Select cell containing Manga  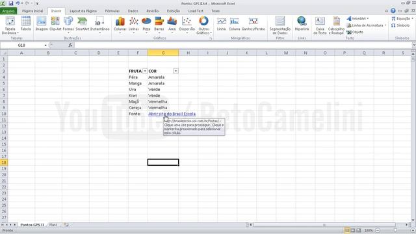(x=138, y=83)
